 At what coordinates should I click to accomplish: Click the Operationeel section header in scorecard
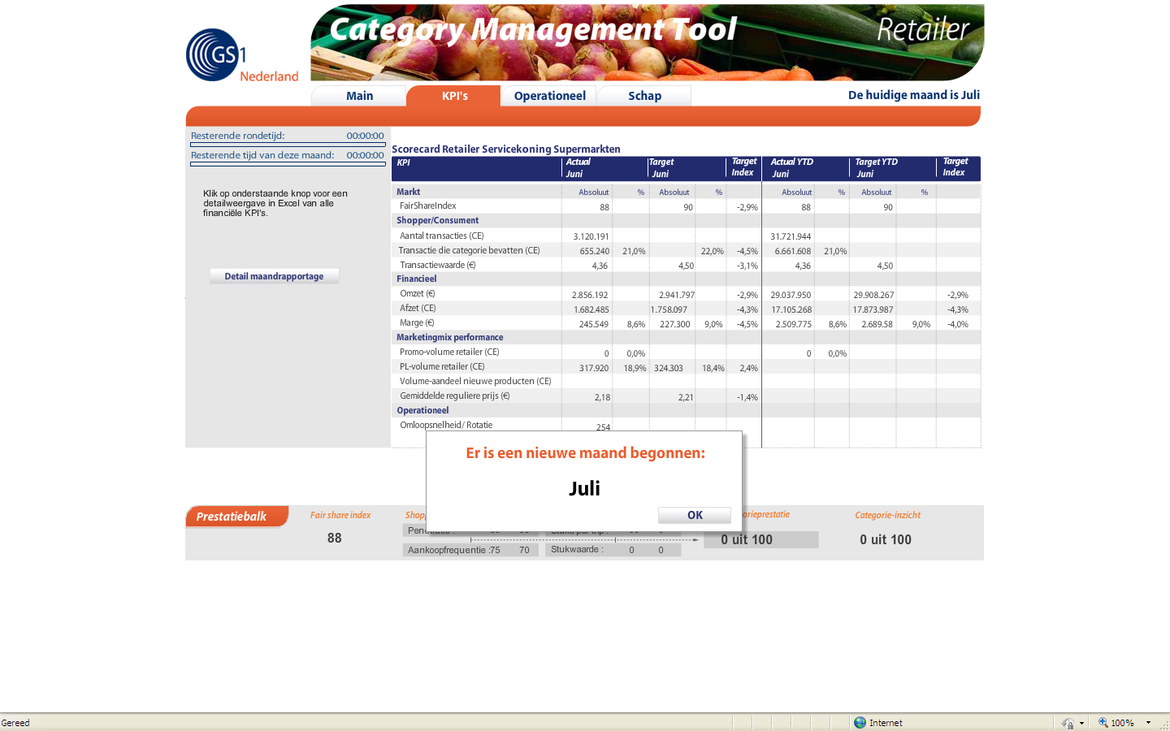pos(422,411)
